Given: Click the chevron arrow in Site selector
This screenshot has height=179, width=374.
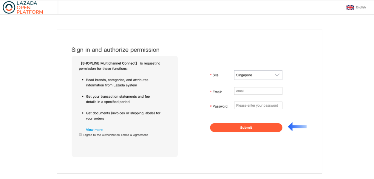Looking at the screenshot, I should [277, 75].
